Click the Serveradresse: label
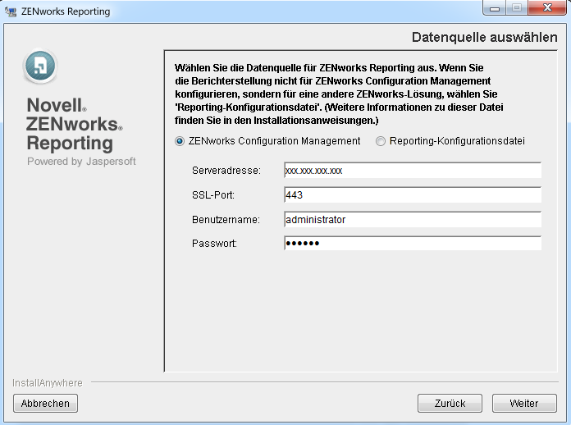The width and height of the screenshot is (571, 425). [226, 171]
